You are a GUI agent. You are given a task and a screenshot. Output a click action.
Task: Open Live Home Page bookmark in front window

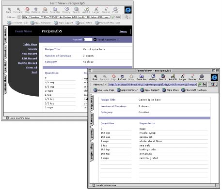click(x=104, y=90)
